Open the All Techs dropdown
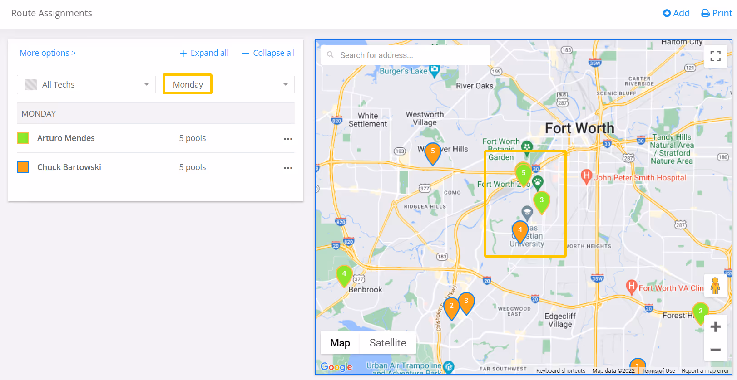 pos(86,85)
